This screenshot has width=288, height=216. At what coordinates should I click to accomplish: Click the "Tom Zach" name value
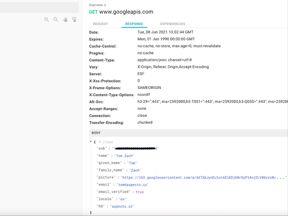click(124, 156)
